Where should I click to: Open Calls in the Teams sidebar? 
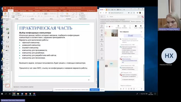tap(102, 45)
